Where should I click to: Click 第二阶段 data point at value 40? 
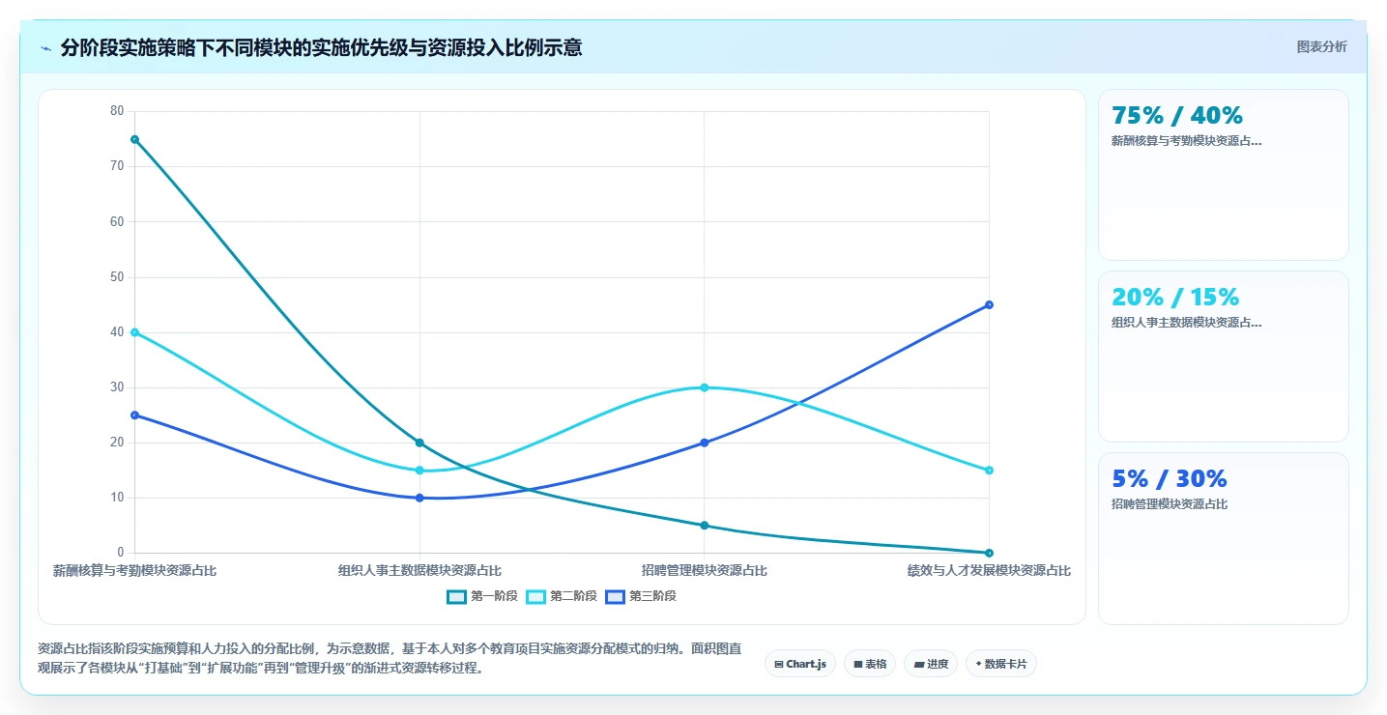(x=135, y=332)
